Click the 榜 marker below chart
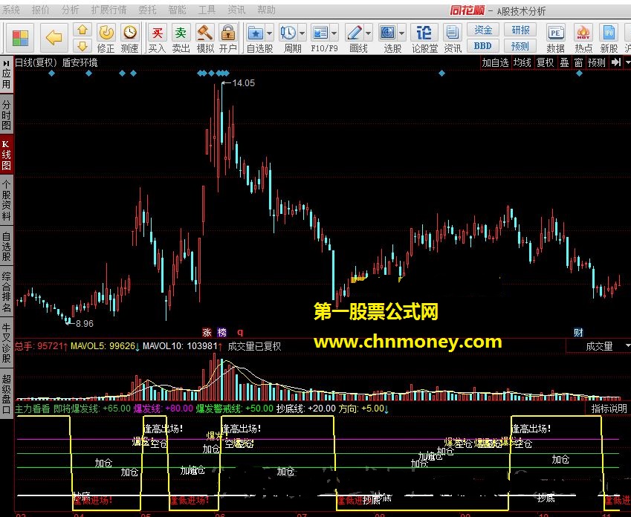 pos(221,332)
